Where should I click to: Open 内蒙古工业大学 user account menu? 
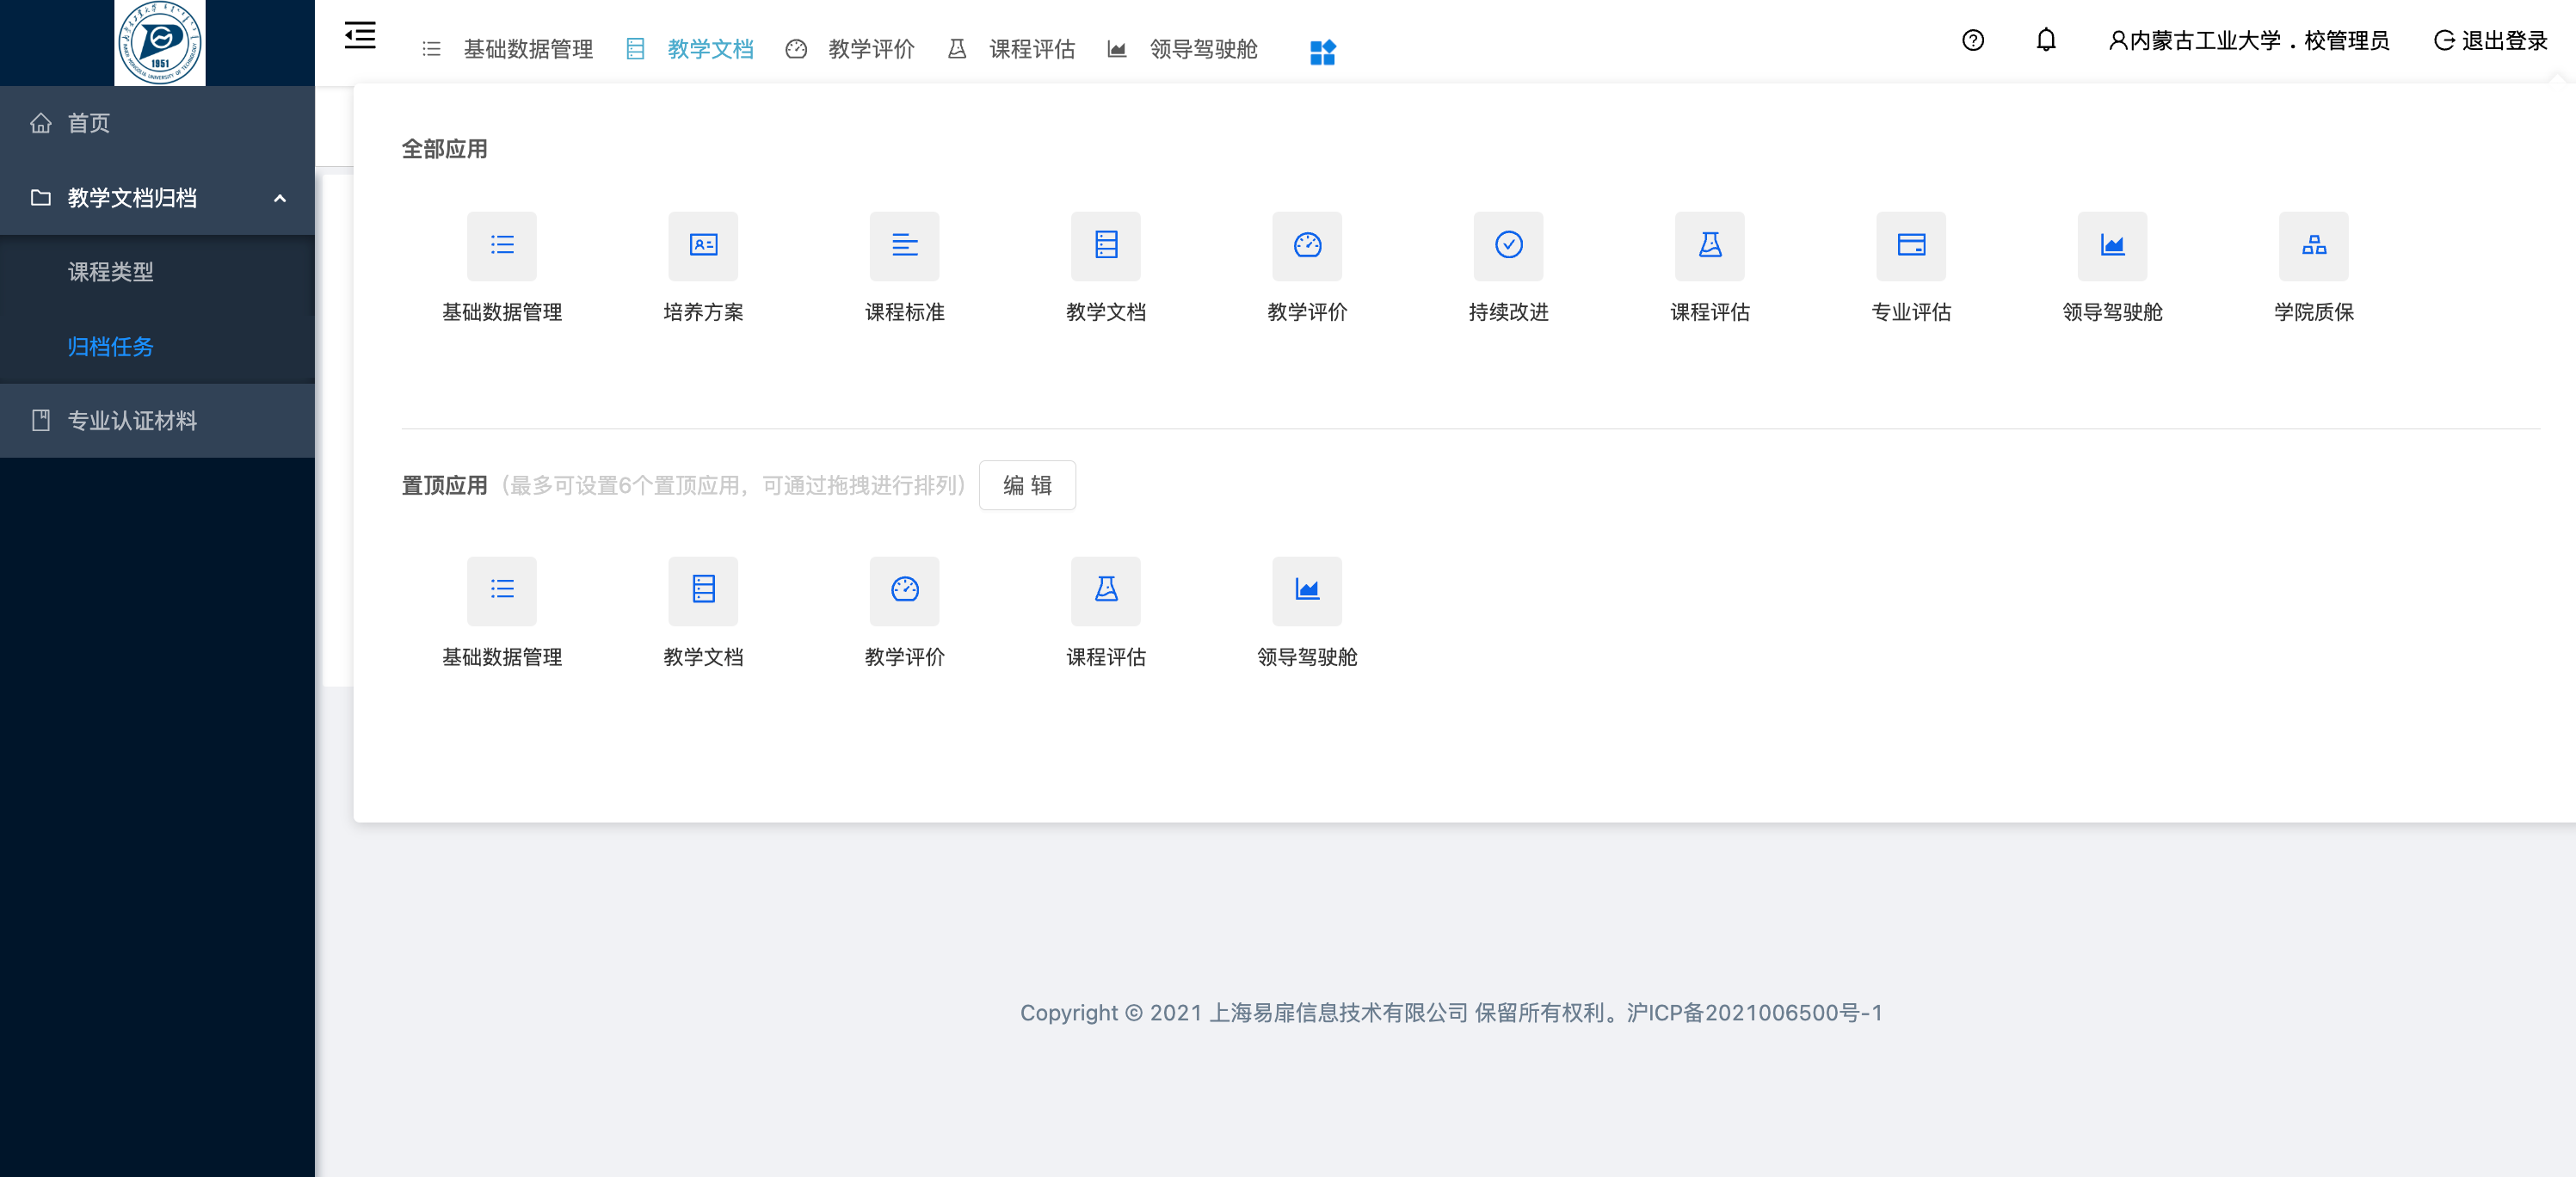(2249, 41)
